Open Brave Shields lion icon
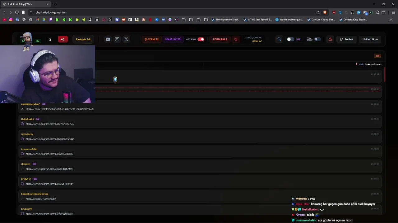398x223 pixels. click(x=325, y=12)
